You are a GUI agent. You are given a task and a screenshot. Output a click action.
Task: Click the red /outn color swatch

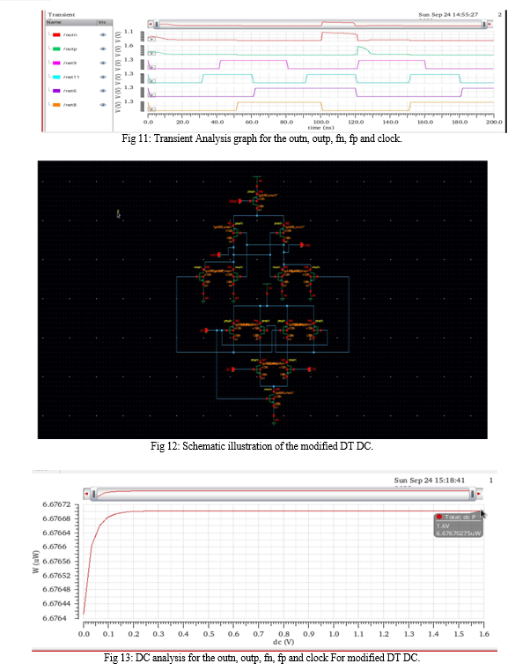[x=56, y=34]
